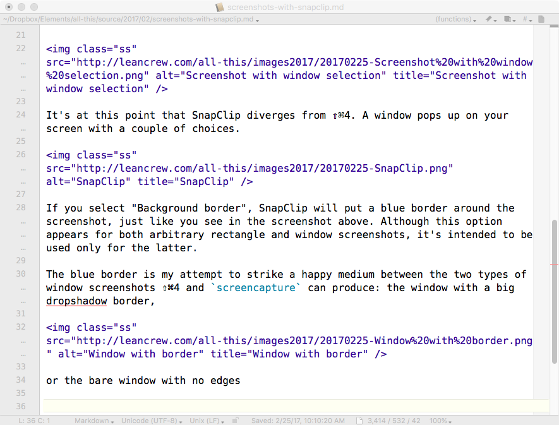Click the 3,414 / 532 / 42 statistics text
The height and width of the screenshot is (425, 559).
[394, 421]
